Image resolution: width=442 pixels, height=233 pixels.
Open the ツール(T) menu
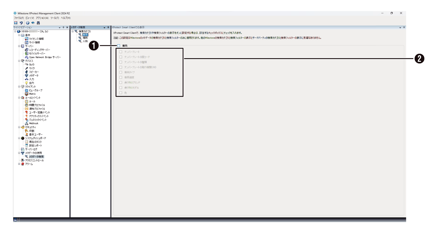[55, 18]
